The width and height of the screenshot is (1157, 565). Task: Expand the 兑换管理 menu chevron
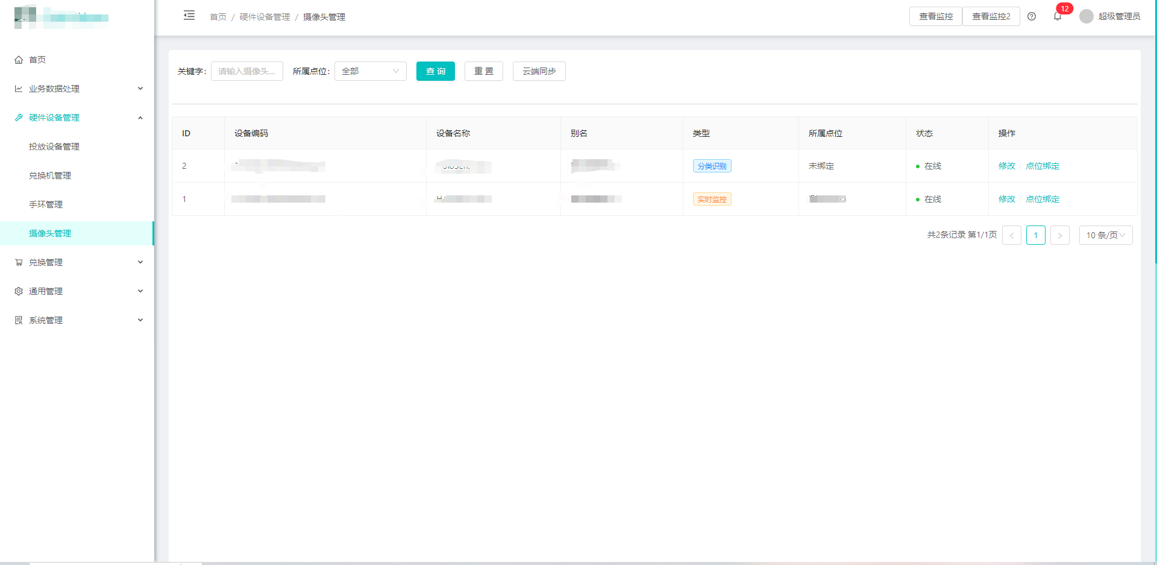pyautogui.click(x=140, y=262)
